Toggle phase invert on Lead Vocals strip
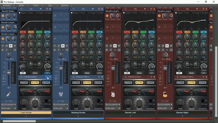 coord(6,46)
